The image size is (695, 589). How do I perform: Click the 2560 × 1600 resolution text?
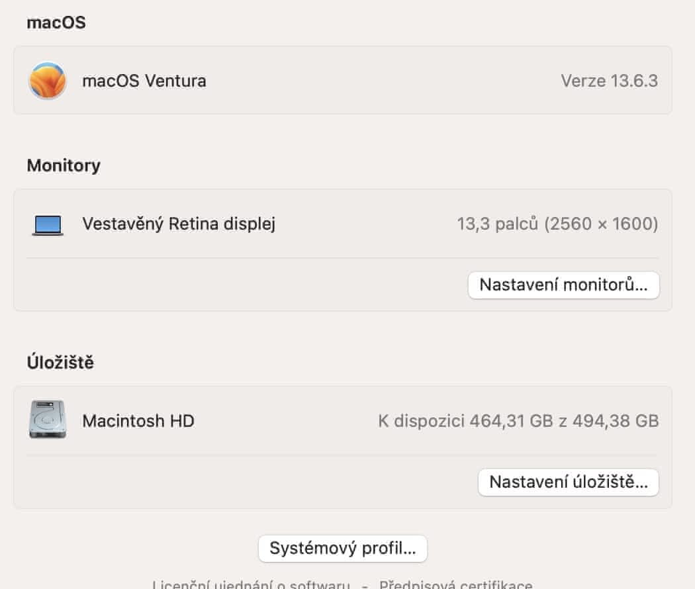pyautogui.click(x=601, y=224)
